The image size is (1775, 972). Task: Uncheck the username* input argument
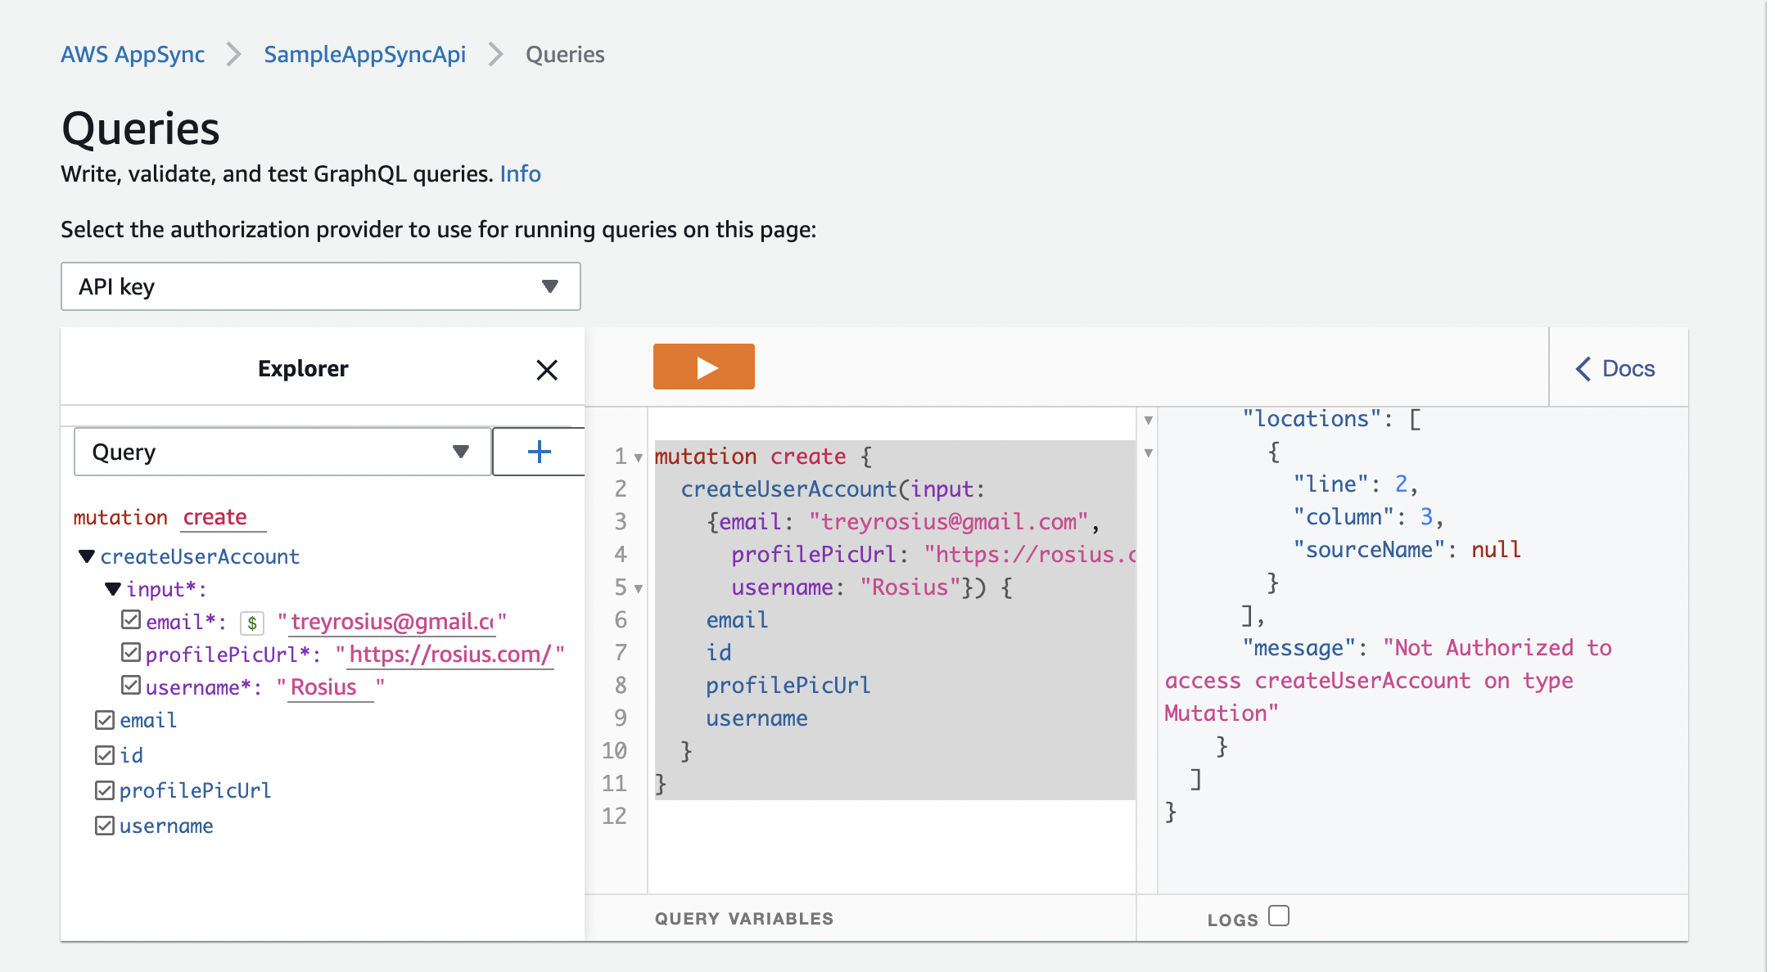coord(131,685)
